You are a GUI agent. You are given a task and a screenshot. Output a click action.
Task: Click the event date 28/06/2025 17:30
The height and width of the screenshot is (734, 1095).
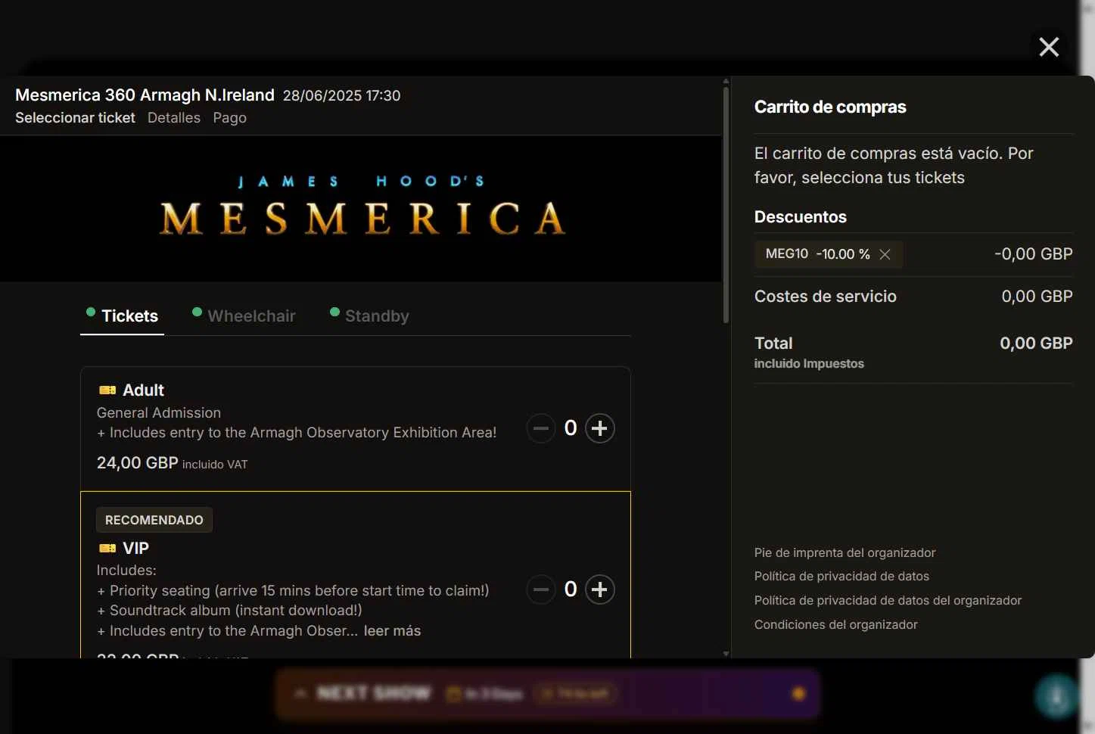pyautogui.click(x=341, y=95)
